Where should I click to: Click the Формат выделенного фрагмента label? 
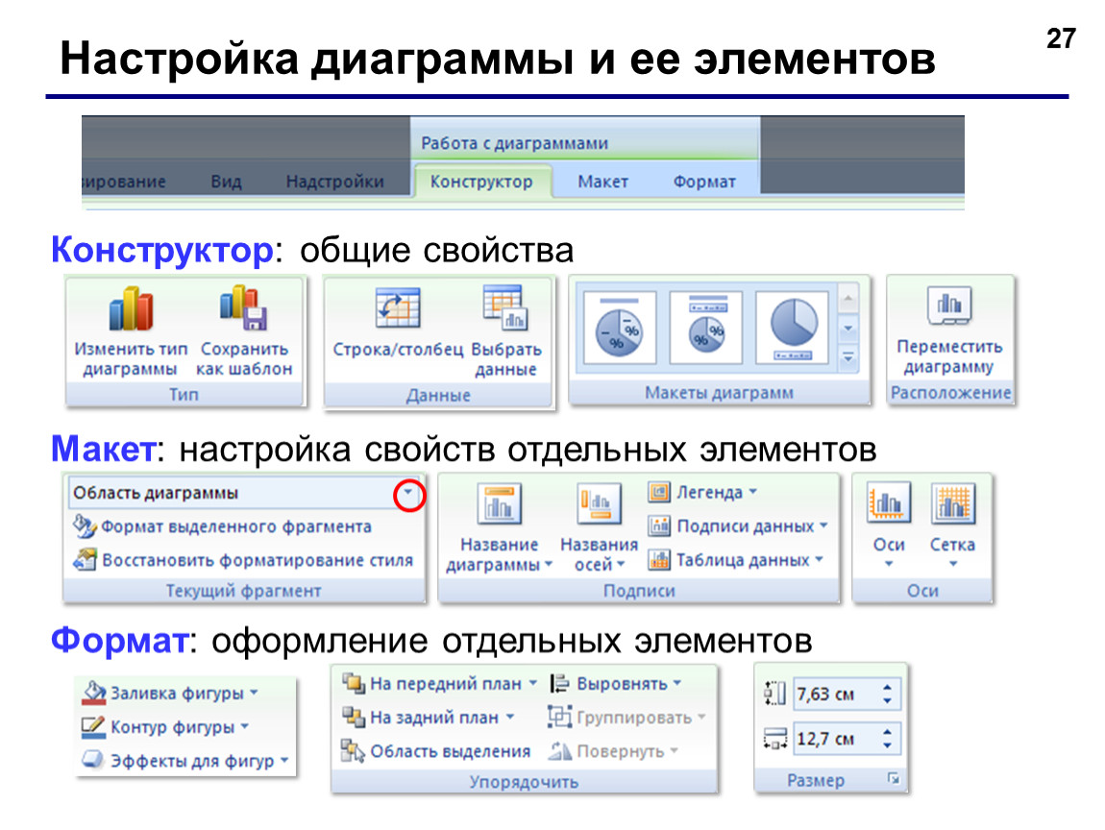pos(236,527)
